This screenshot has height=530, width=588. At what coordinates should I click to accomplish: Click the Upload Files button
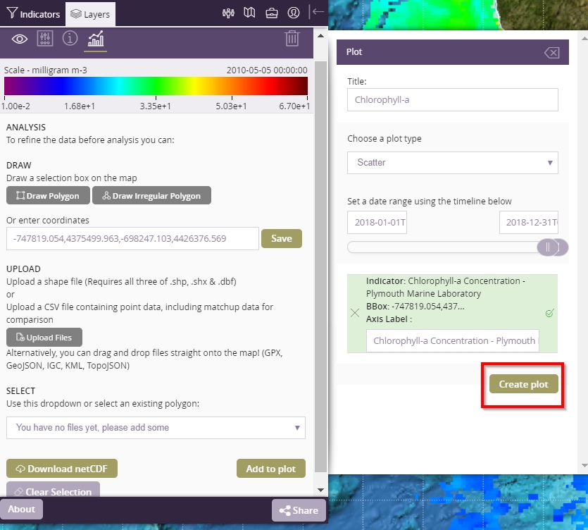44,338
